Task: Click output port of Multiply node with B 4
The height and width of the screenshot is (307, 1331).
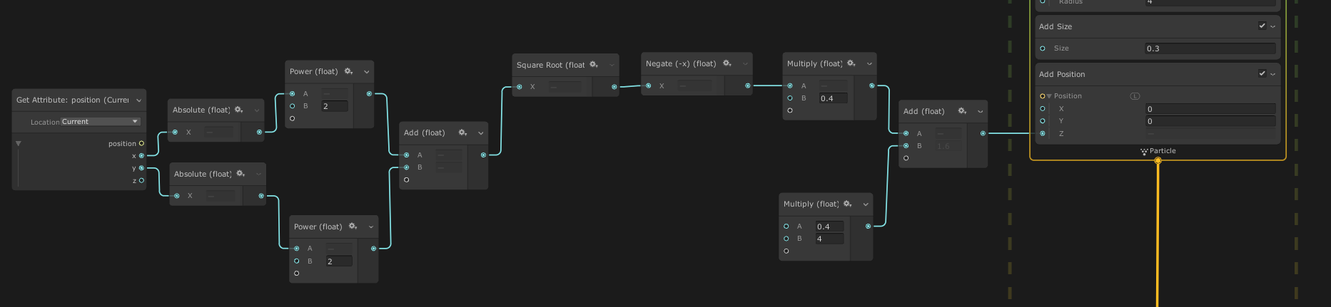Action: [x=868, y=226]
